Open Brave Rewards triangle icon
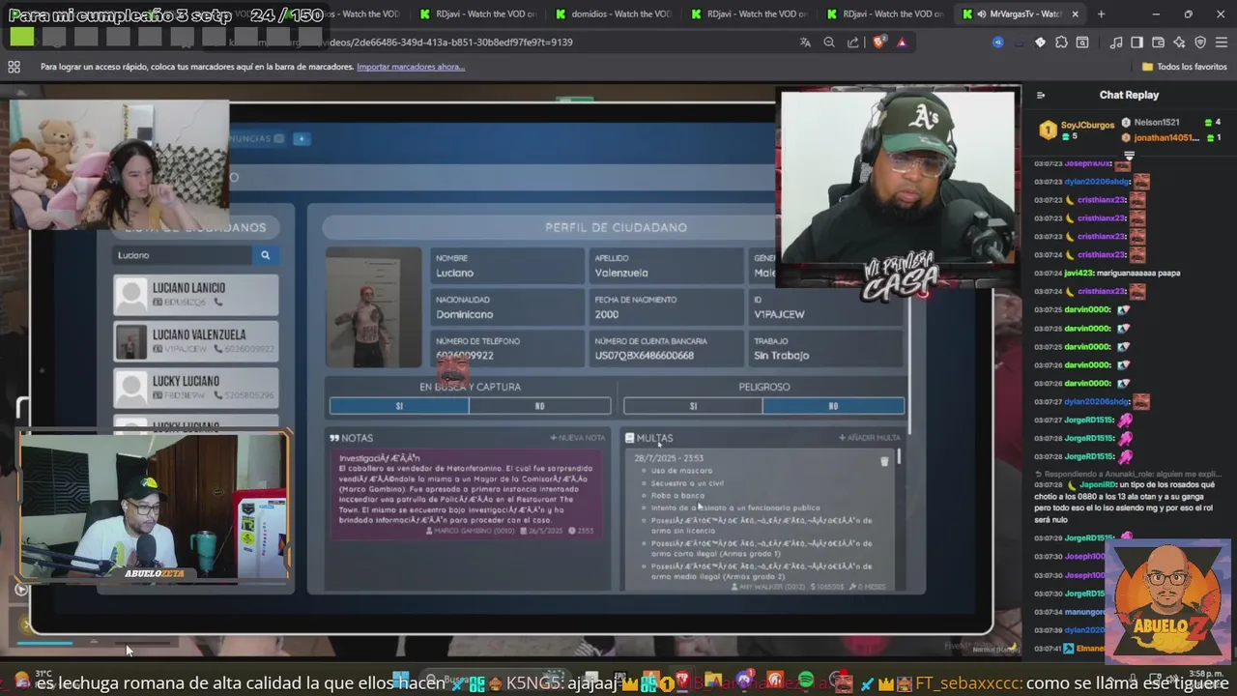The height and width of the screenshot is (696, 1237). click(902, 43)
